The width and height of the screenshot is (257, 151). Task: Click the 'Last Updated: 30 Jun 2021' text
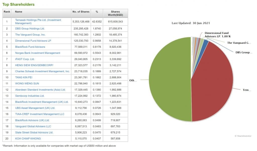[x=191, y=23]
